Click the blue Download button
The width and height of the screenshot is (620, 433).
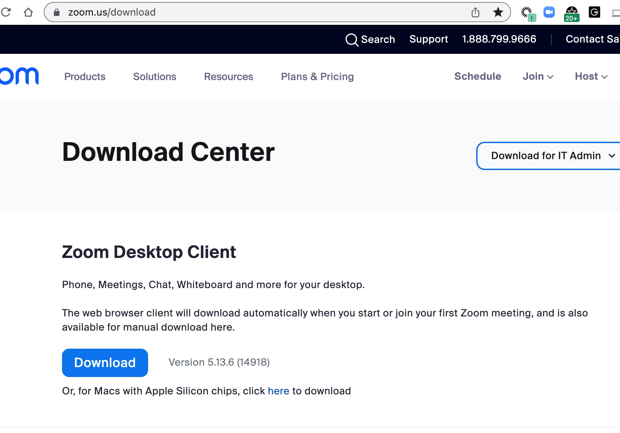pyautogui.click(x=105, y=362)
